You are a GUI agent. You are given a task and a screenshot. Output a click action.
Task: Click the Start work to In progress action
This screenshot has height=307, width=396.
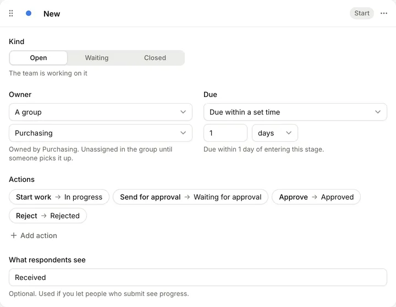click(x=59, y=197)
